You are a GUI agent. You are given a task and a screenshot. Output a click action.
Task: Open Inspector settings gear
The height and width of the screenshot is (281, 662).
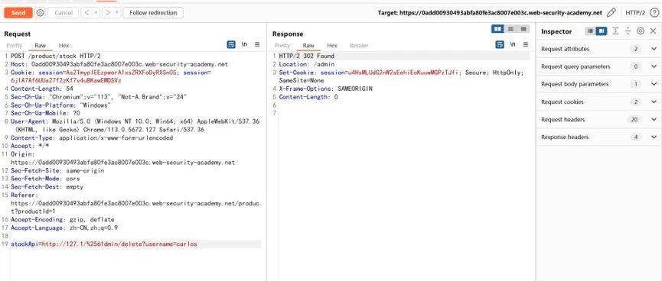[x=641, y=31]
